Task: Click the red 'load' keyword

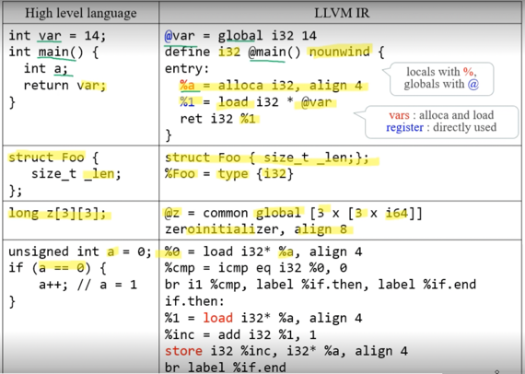Action: click(217, 318)
